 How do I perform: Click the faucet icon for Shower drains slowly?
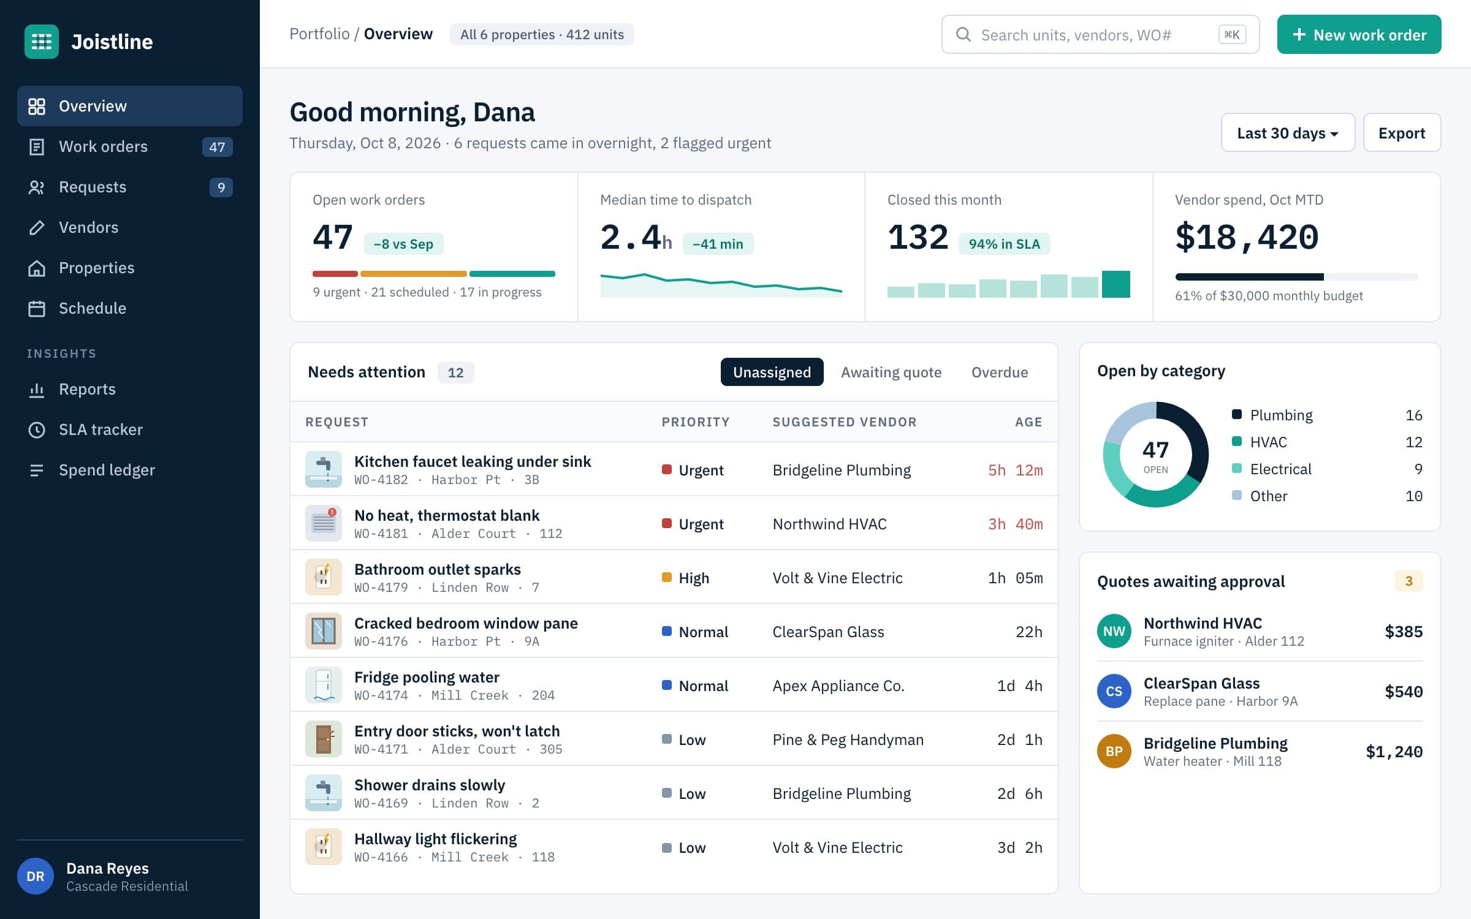point(324,793)
